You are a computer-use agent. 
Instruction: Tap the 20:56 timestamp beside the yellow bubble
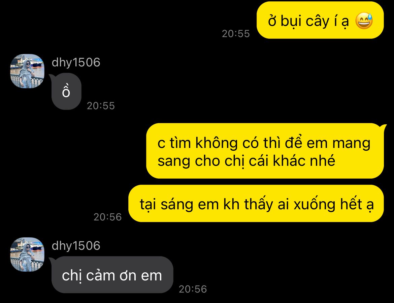[107, 217]
